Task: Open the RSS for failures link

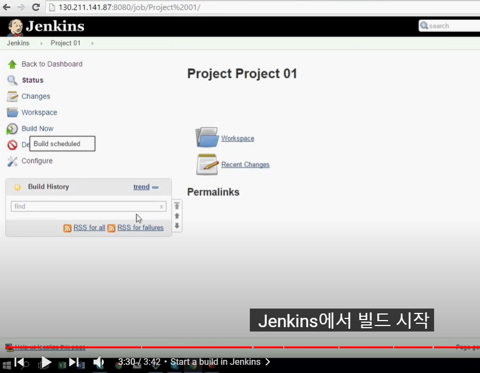Action: [140, 228]
